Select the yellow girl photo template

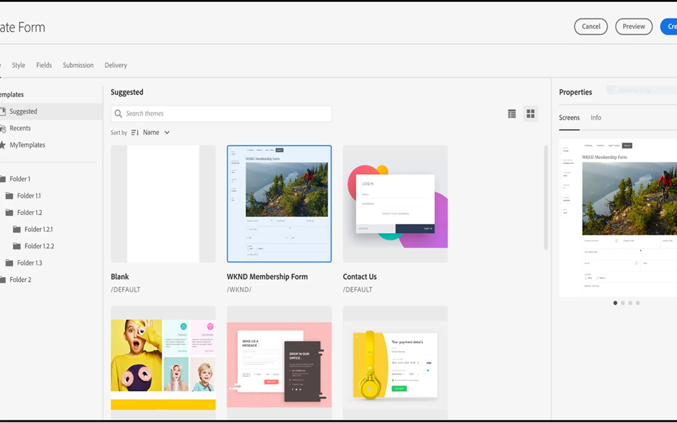point(163,363)
